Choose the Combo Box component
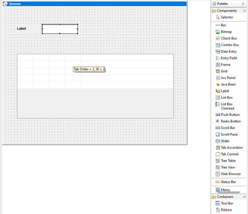The width and height of the screenshot is (248, 214). 227,45
